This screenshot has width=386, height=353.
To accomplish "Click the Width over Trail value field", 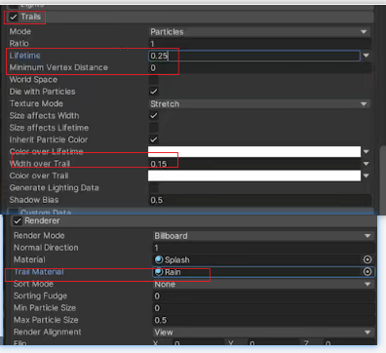I will (x=254, y=164).
